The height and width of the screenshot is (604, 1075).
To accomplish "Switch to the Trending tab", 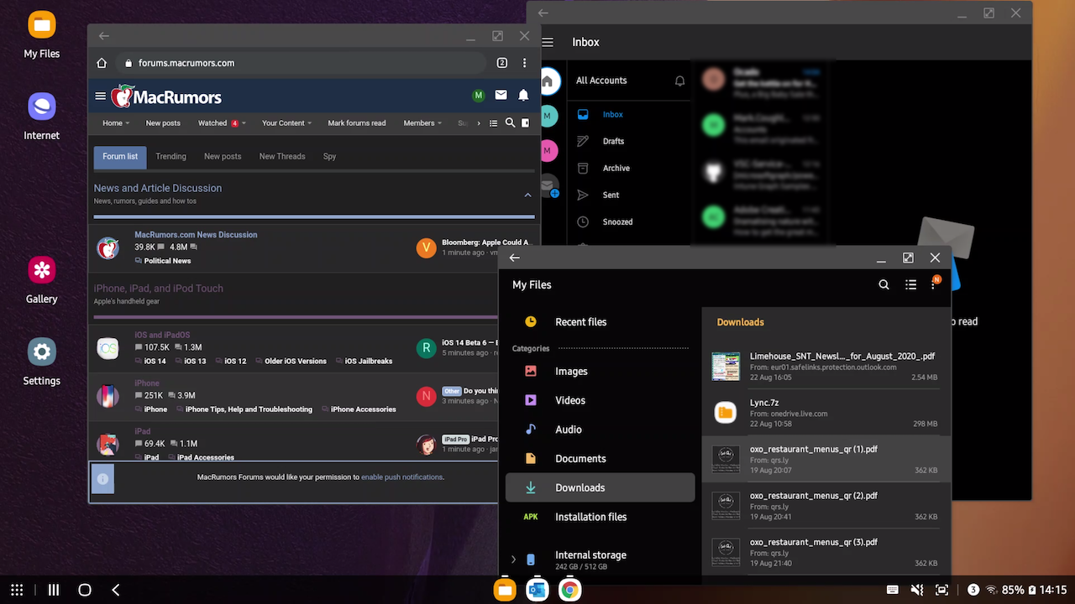I will 170,157.
